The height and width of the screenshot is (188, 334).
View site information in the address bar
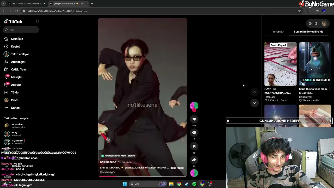click(24, 11)
